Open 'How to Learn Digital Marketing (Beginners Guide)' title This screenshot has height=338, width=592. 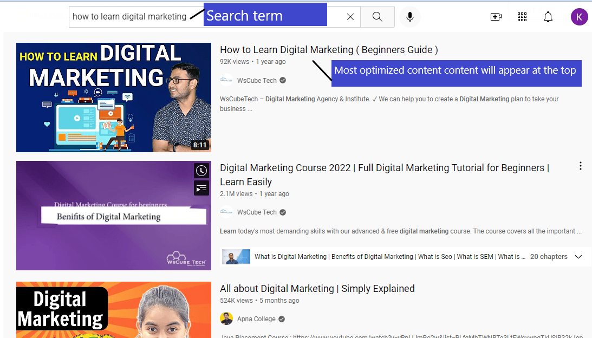pyautogui.click(x=329, y=50)
